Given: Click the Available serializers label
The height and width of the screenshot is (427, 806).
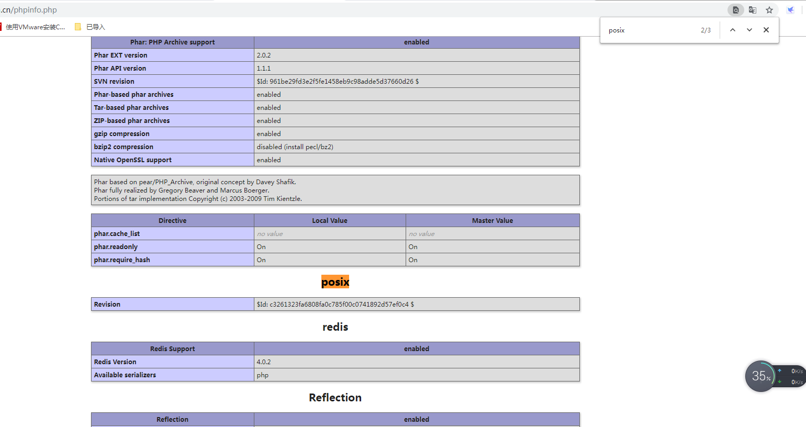Looking at the screenshot, I should [125, 375].
